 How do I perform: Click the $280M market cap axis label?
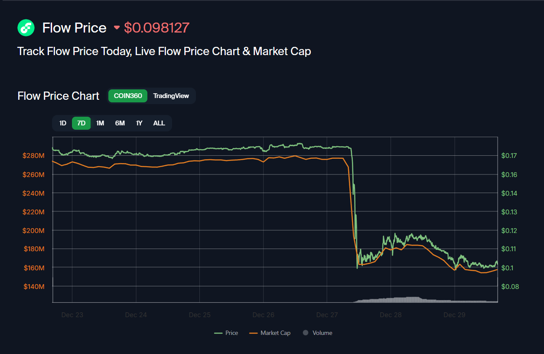pyautogui.click(x=33, y=156)
